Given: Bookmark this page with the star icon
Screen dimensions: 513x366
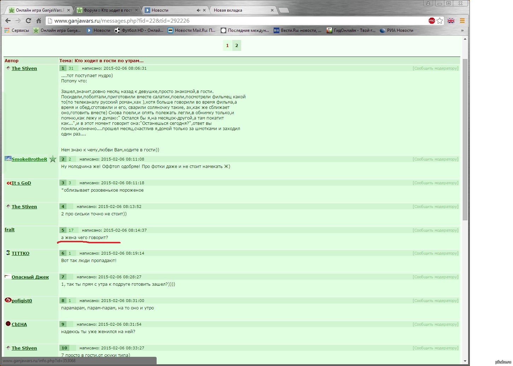Looking at the screenshot, I should point(440,21).
